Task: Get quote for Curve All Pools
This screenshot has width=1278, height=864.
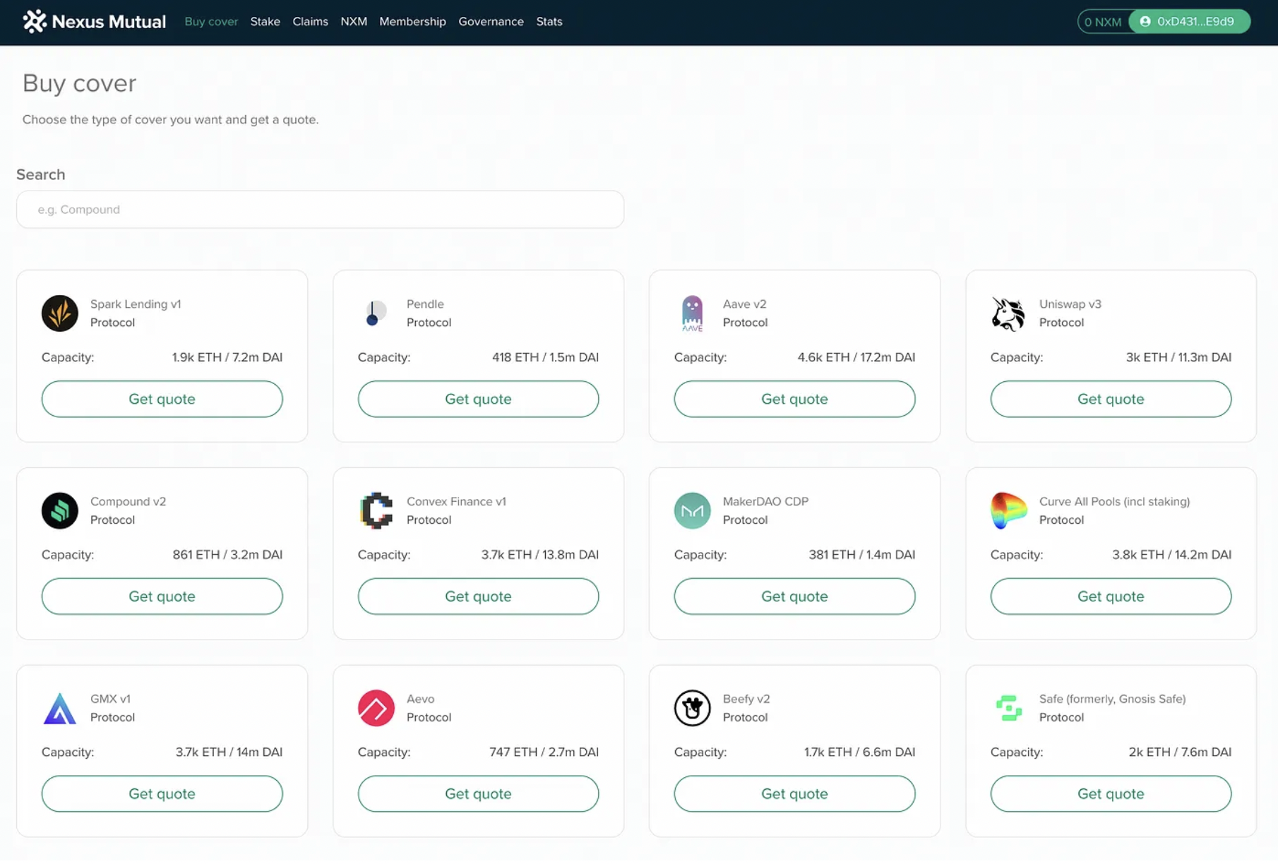Action: [x=1111, y=596]
